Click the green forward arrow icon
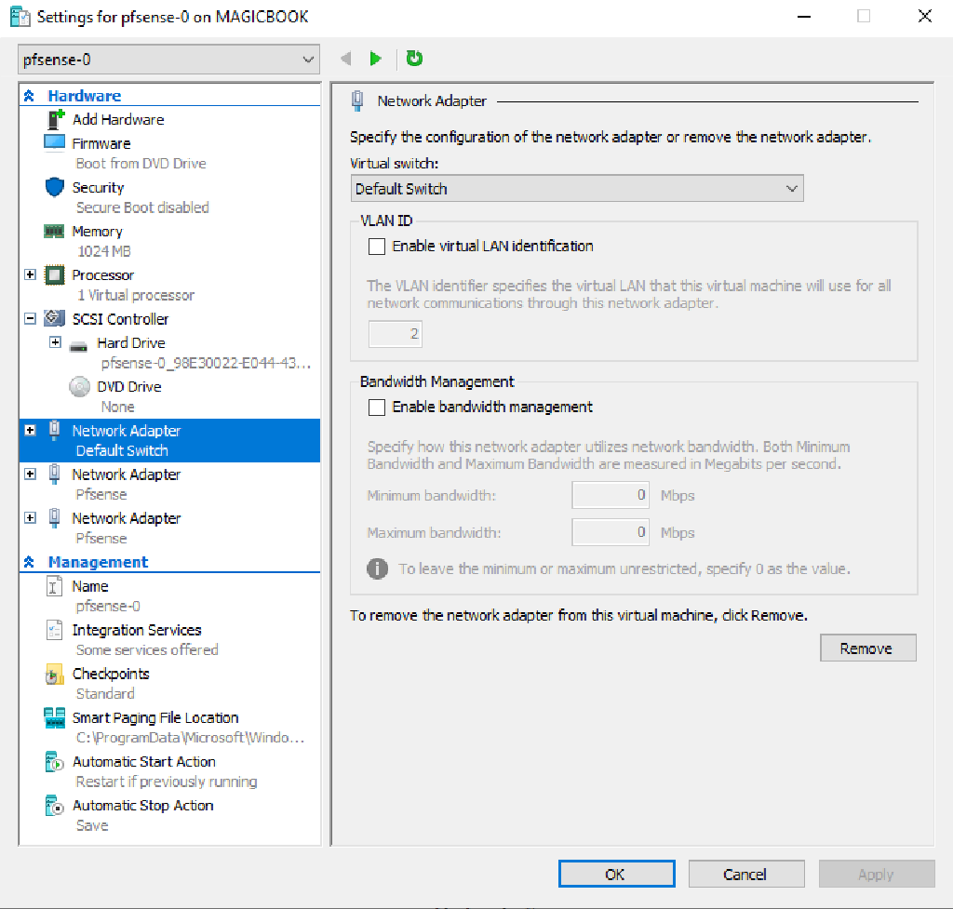The height and width of the screenshot is (909, 953). tap(375, 58)
